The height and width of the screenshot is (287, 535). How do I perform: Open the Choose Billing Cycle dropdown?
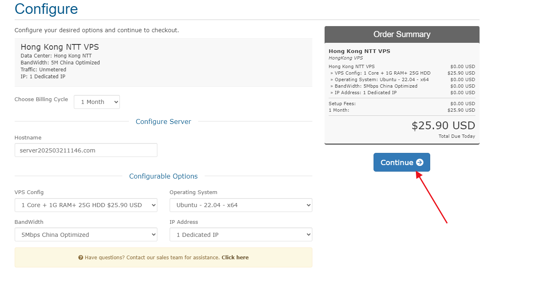(x=97, y=102)
